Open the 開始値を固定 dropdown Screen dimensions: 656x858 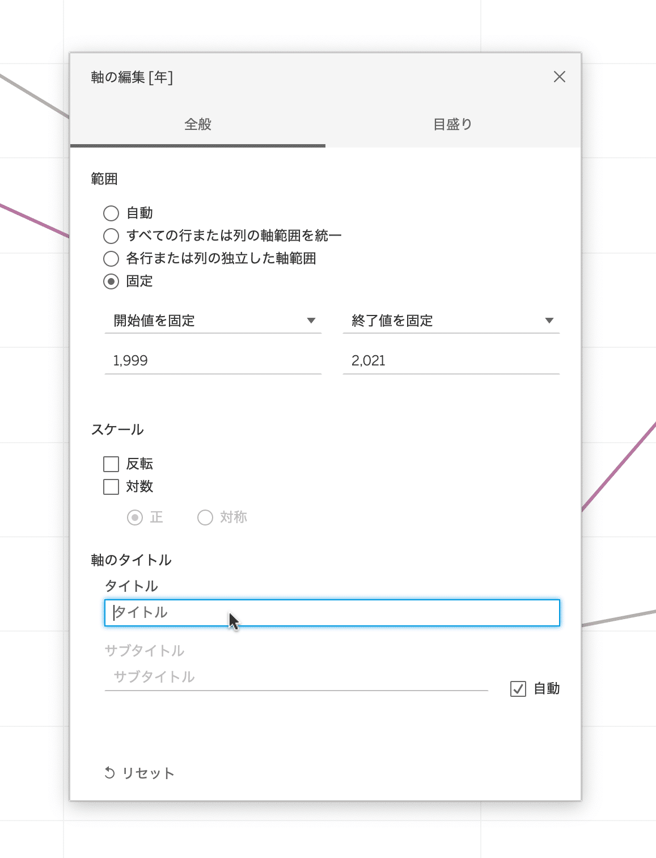pos(213,321)
